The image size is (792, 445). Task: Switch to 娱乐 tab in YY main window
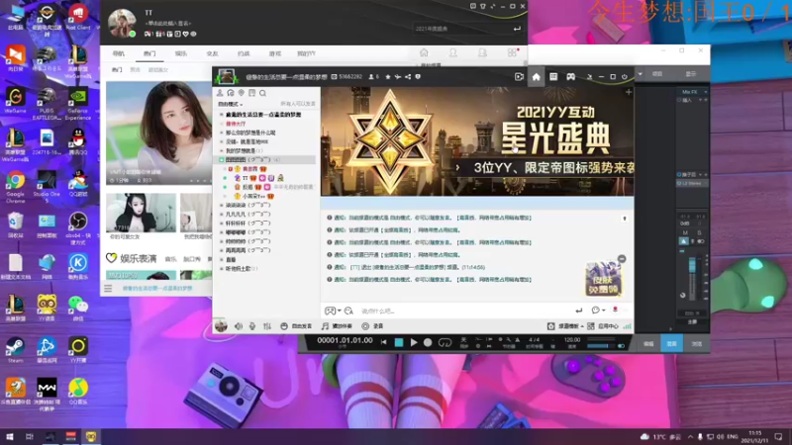click(x=181, y=53)
